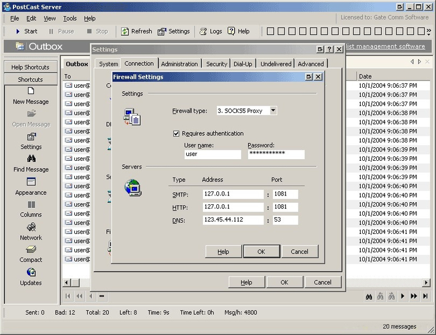
Task: Click the list management software link
Action: point(385,46)
